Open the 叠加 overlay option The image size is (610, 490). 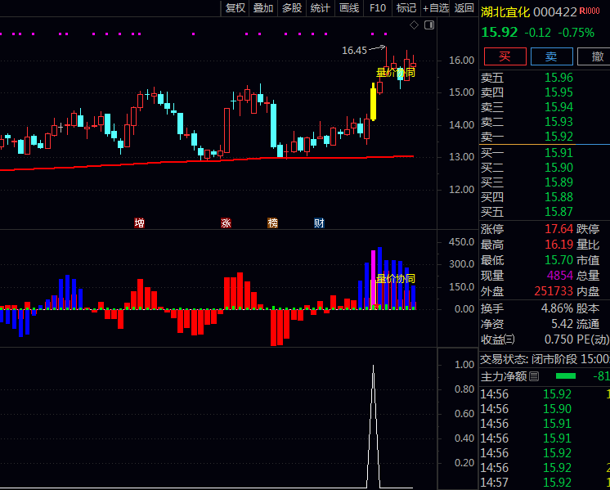point(263,8)
